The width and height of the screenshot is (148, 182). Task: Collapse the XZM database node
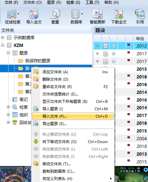tap(2, 45)
